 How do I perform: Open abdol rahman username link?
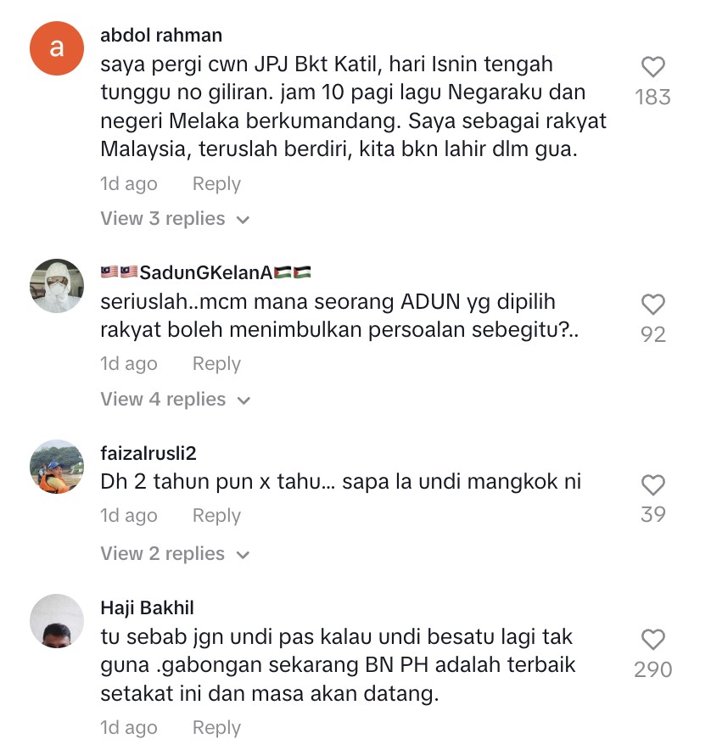click(x=161, y=36)
